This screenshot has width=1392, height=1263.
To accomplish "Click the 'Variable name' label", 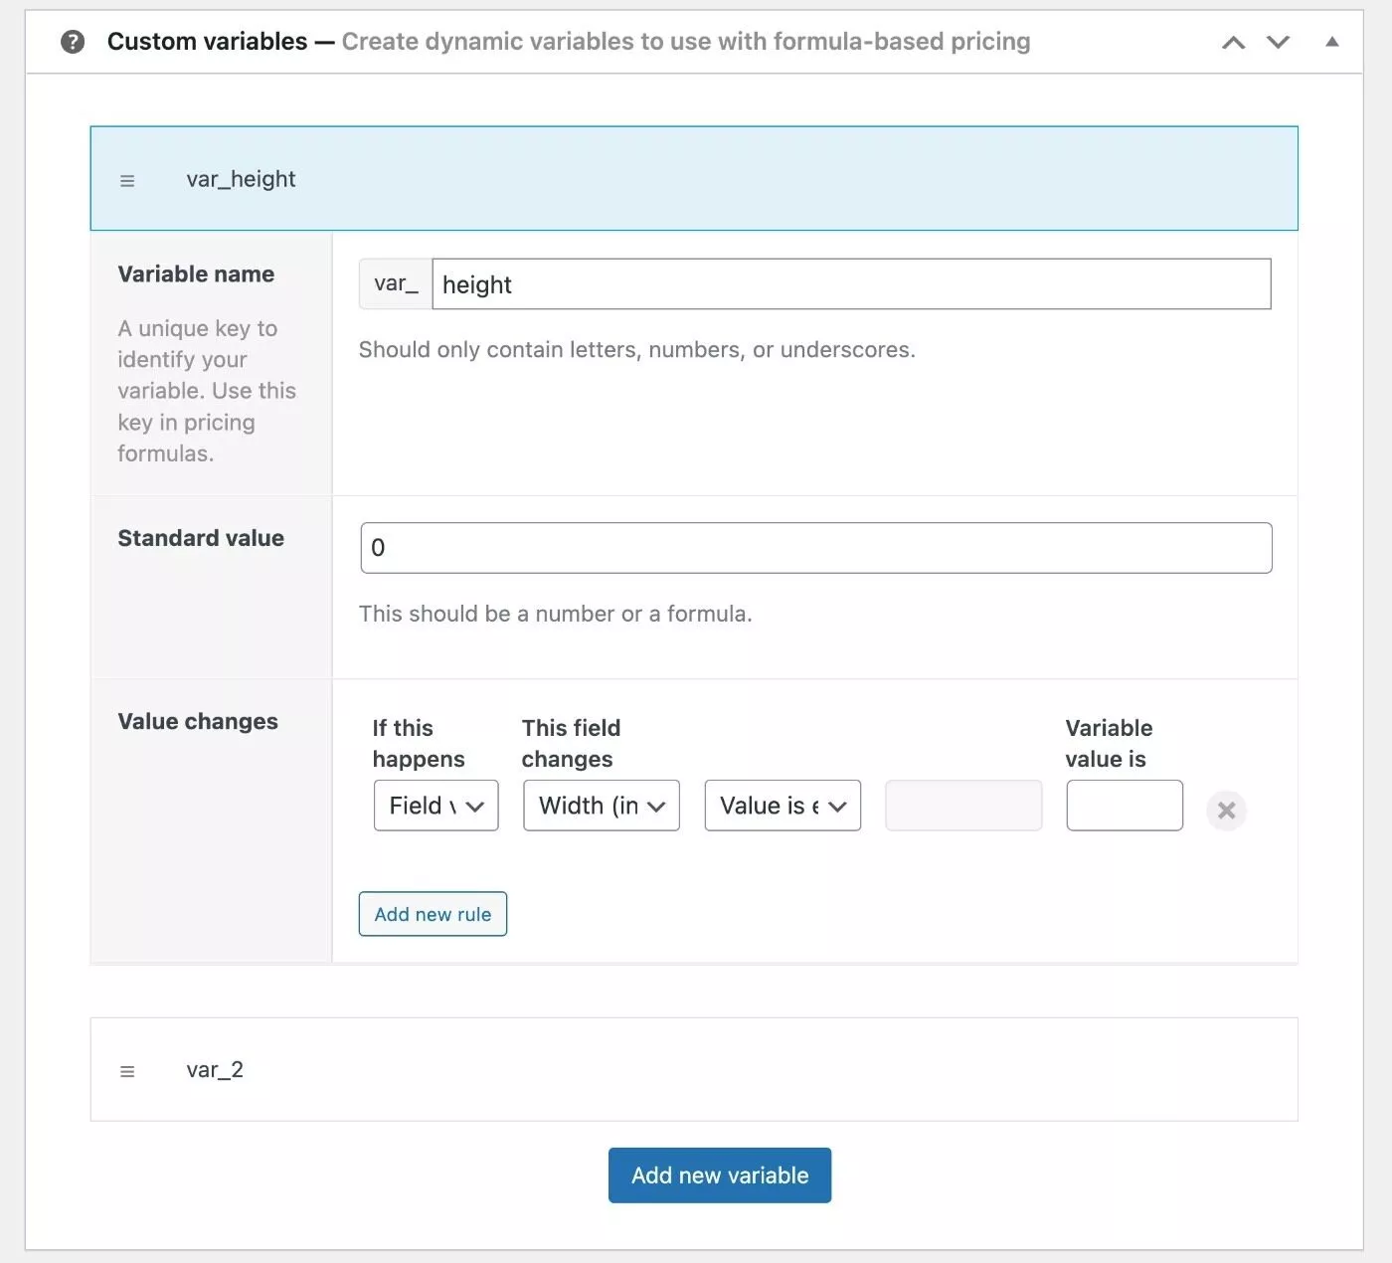I will click(x=196, y=274).
